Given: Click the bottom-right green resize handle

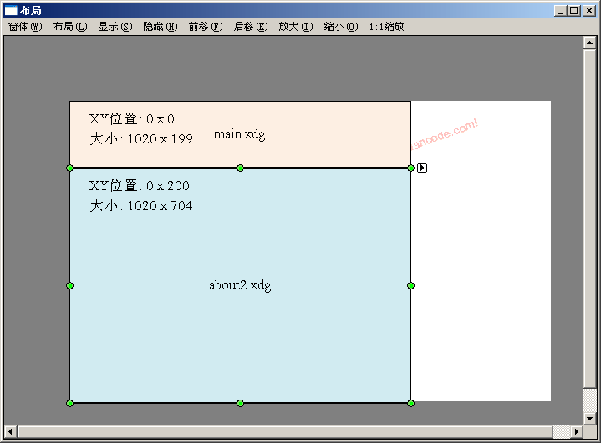Looking at the screenshot, I should pos(410,403).
